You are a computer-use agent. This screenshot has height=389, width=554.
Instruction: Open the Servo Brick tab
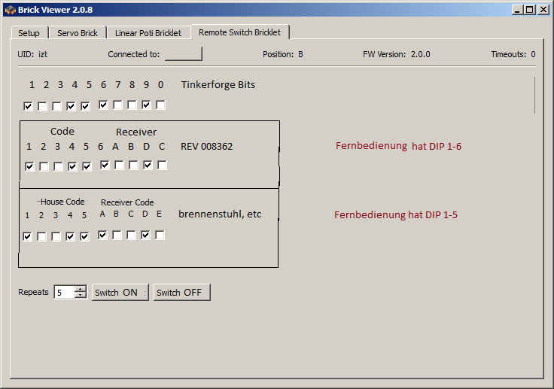click(78, 33)
